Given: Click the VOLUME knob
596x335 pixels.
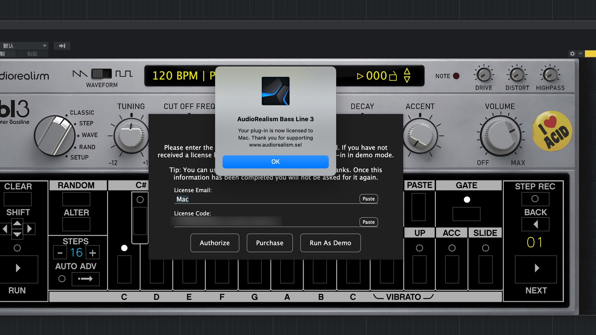Looking at the screenshot, I should click(x=500, y=136).
